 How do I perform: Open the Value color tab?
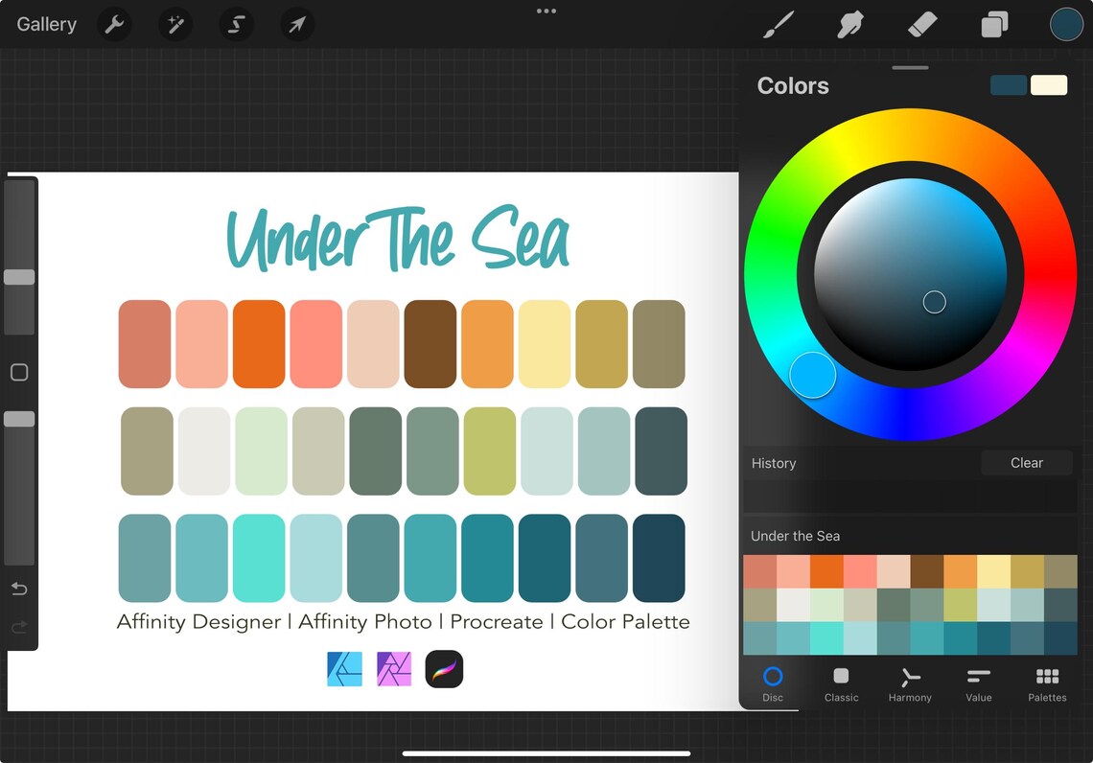pyautogui.click(x=978, y=683)
